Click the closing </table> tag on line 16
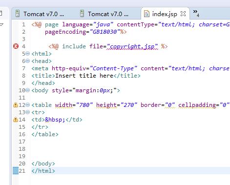230x185 pixels. (x=45, y=134)
